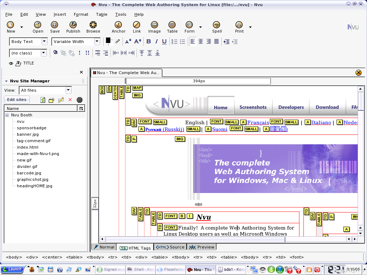Click the Français link in the page
Image resolution: width=367 pixels, height=275 pixels.
tap(258, 122)
